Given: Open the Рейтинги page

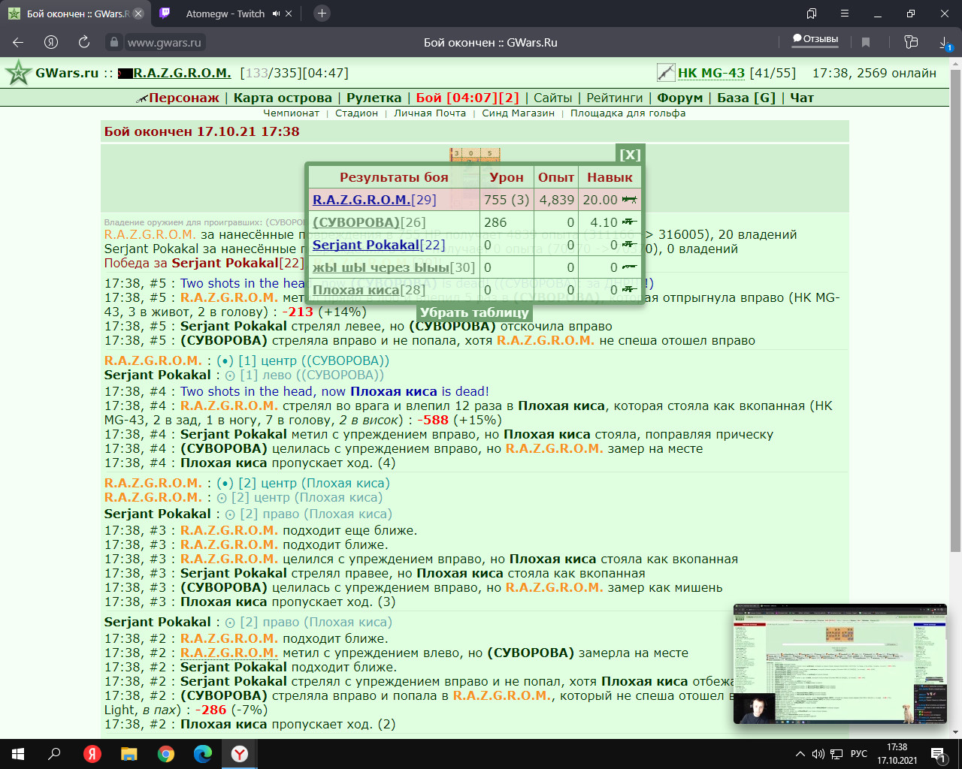Looking at the screenshot, I should tap(615, 98).
